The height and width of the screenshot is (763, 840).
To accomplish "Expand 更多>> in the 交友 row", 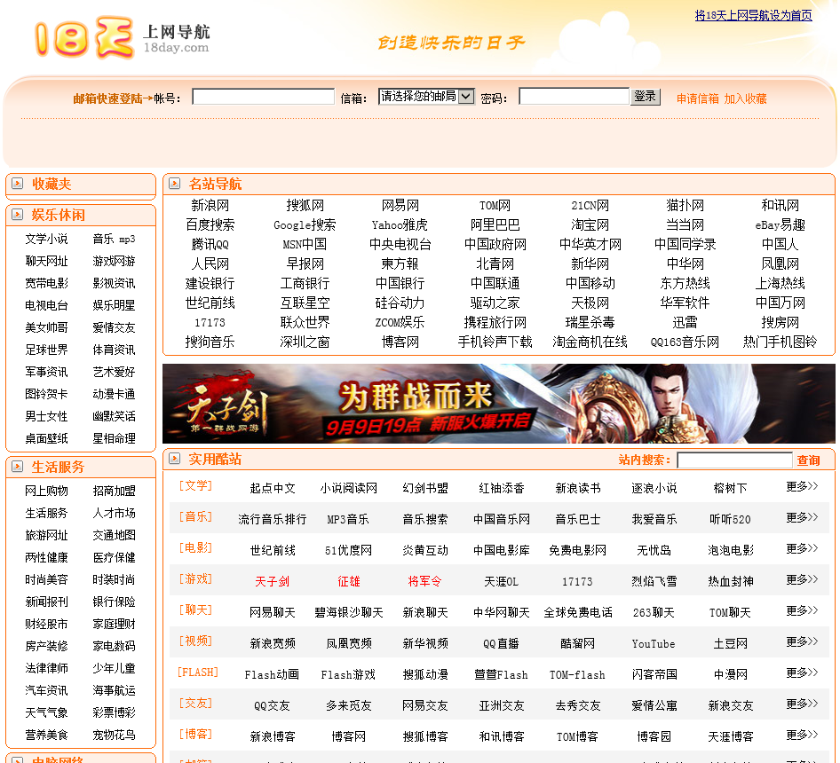I will tap(802, 704).
